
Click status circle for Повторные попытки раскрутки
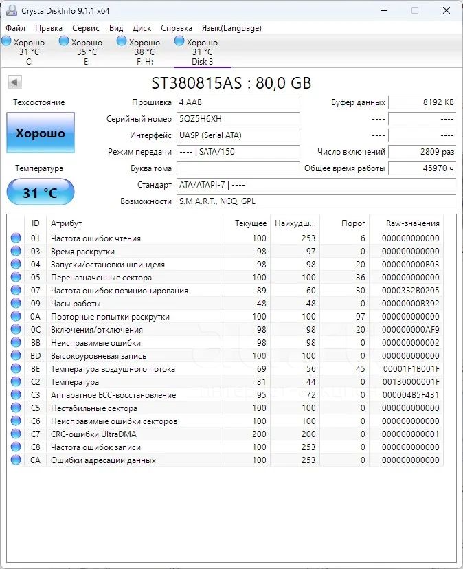(16, 316)
